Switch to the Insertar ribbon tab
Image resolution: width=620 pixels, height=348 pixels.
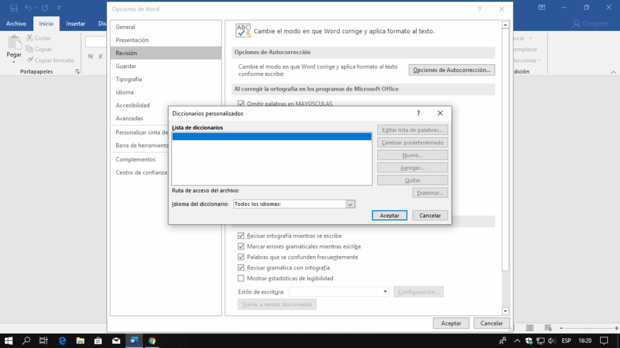pyautogui.click(x=75, y=23)
